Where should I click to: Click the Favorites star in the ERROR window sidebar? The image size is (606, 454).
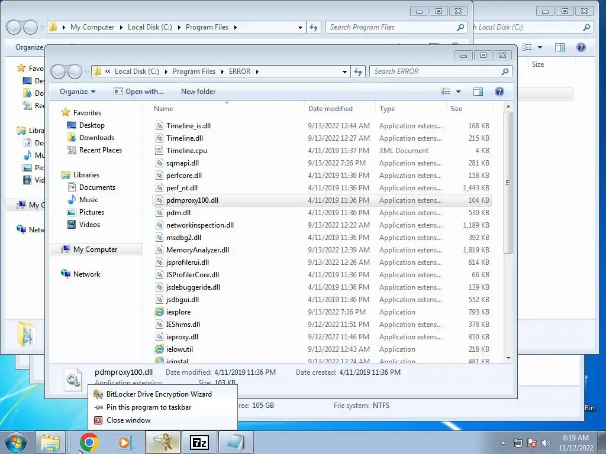[66, 112]
